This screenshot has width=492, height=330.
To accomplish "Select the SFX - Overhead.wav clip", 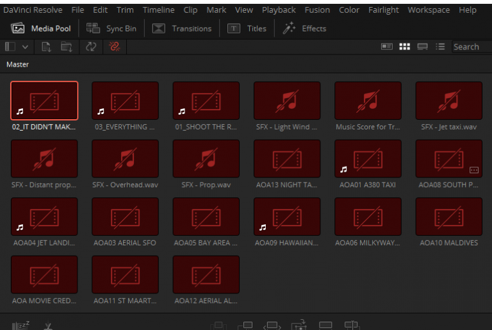I will point(125,158).
